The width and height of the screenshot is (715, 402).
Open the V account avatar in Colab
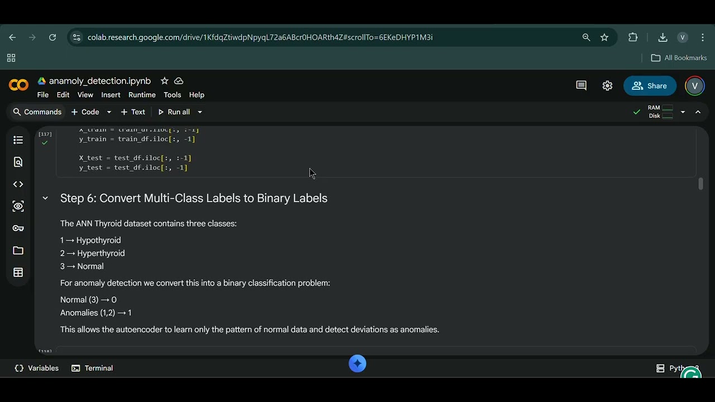click(694, 85)
